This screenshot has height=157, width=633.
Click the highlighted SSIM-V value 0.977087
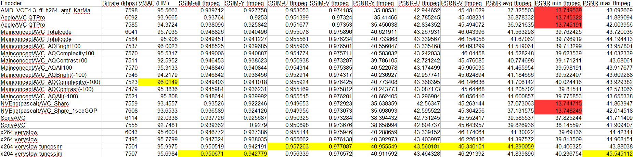tap(331, 147)
